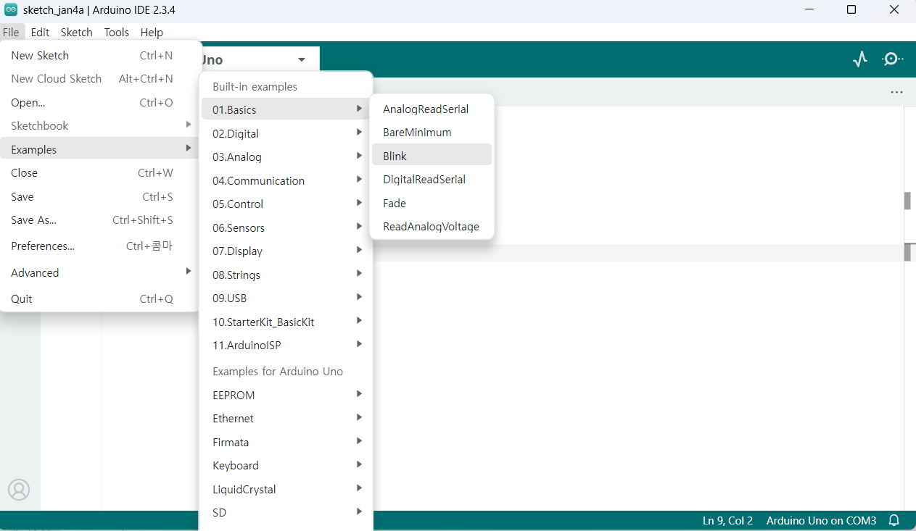Expand 05.Control examples category

point(286,204)
